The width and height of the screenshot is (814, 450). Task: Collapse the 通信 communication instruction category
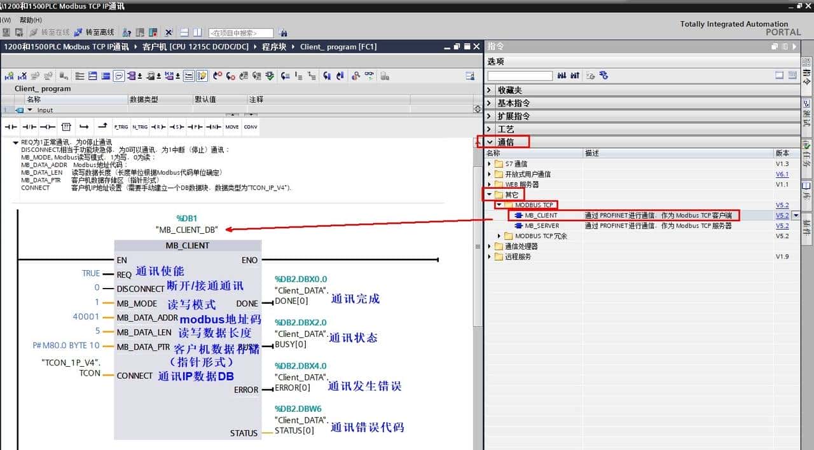tap(490, 140)
